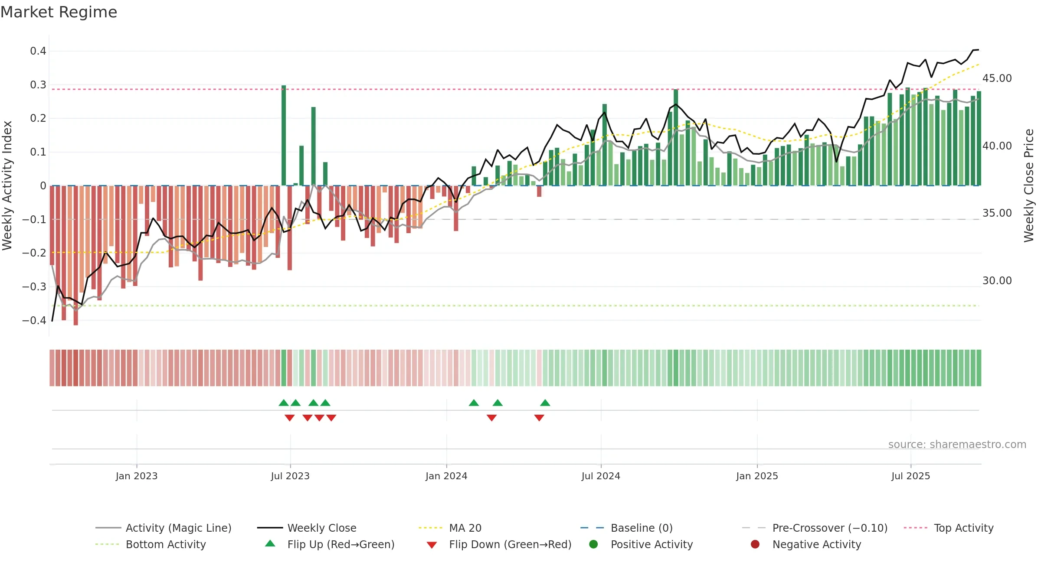Toggle Activity (Magic Line) legend entry
The width and height of the screenshot is (1041, 585).
164,528
